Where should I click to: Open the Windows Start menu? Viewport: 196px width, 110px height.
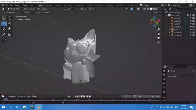[3, 107]
